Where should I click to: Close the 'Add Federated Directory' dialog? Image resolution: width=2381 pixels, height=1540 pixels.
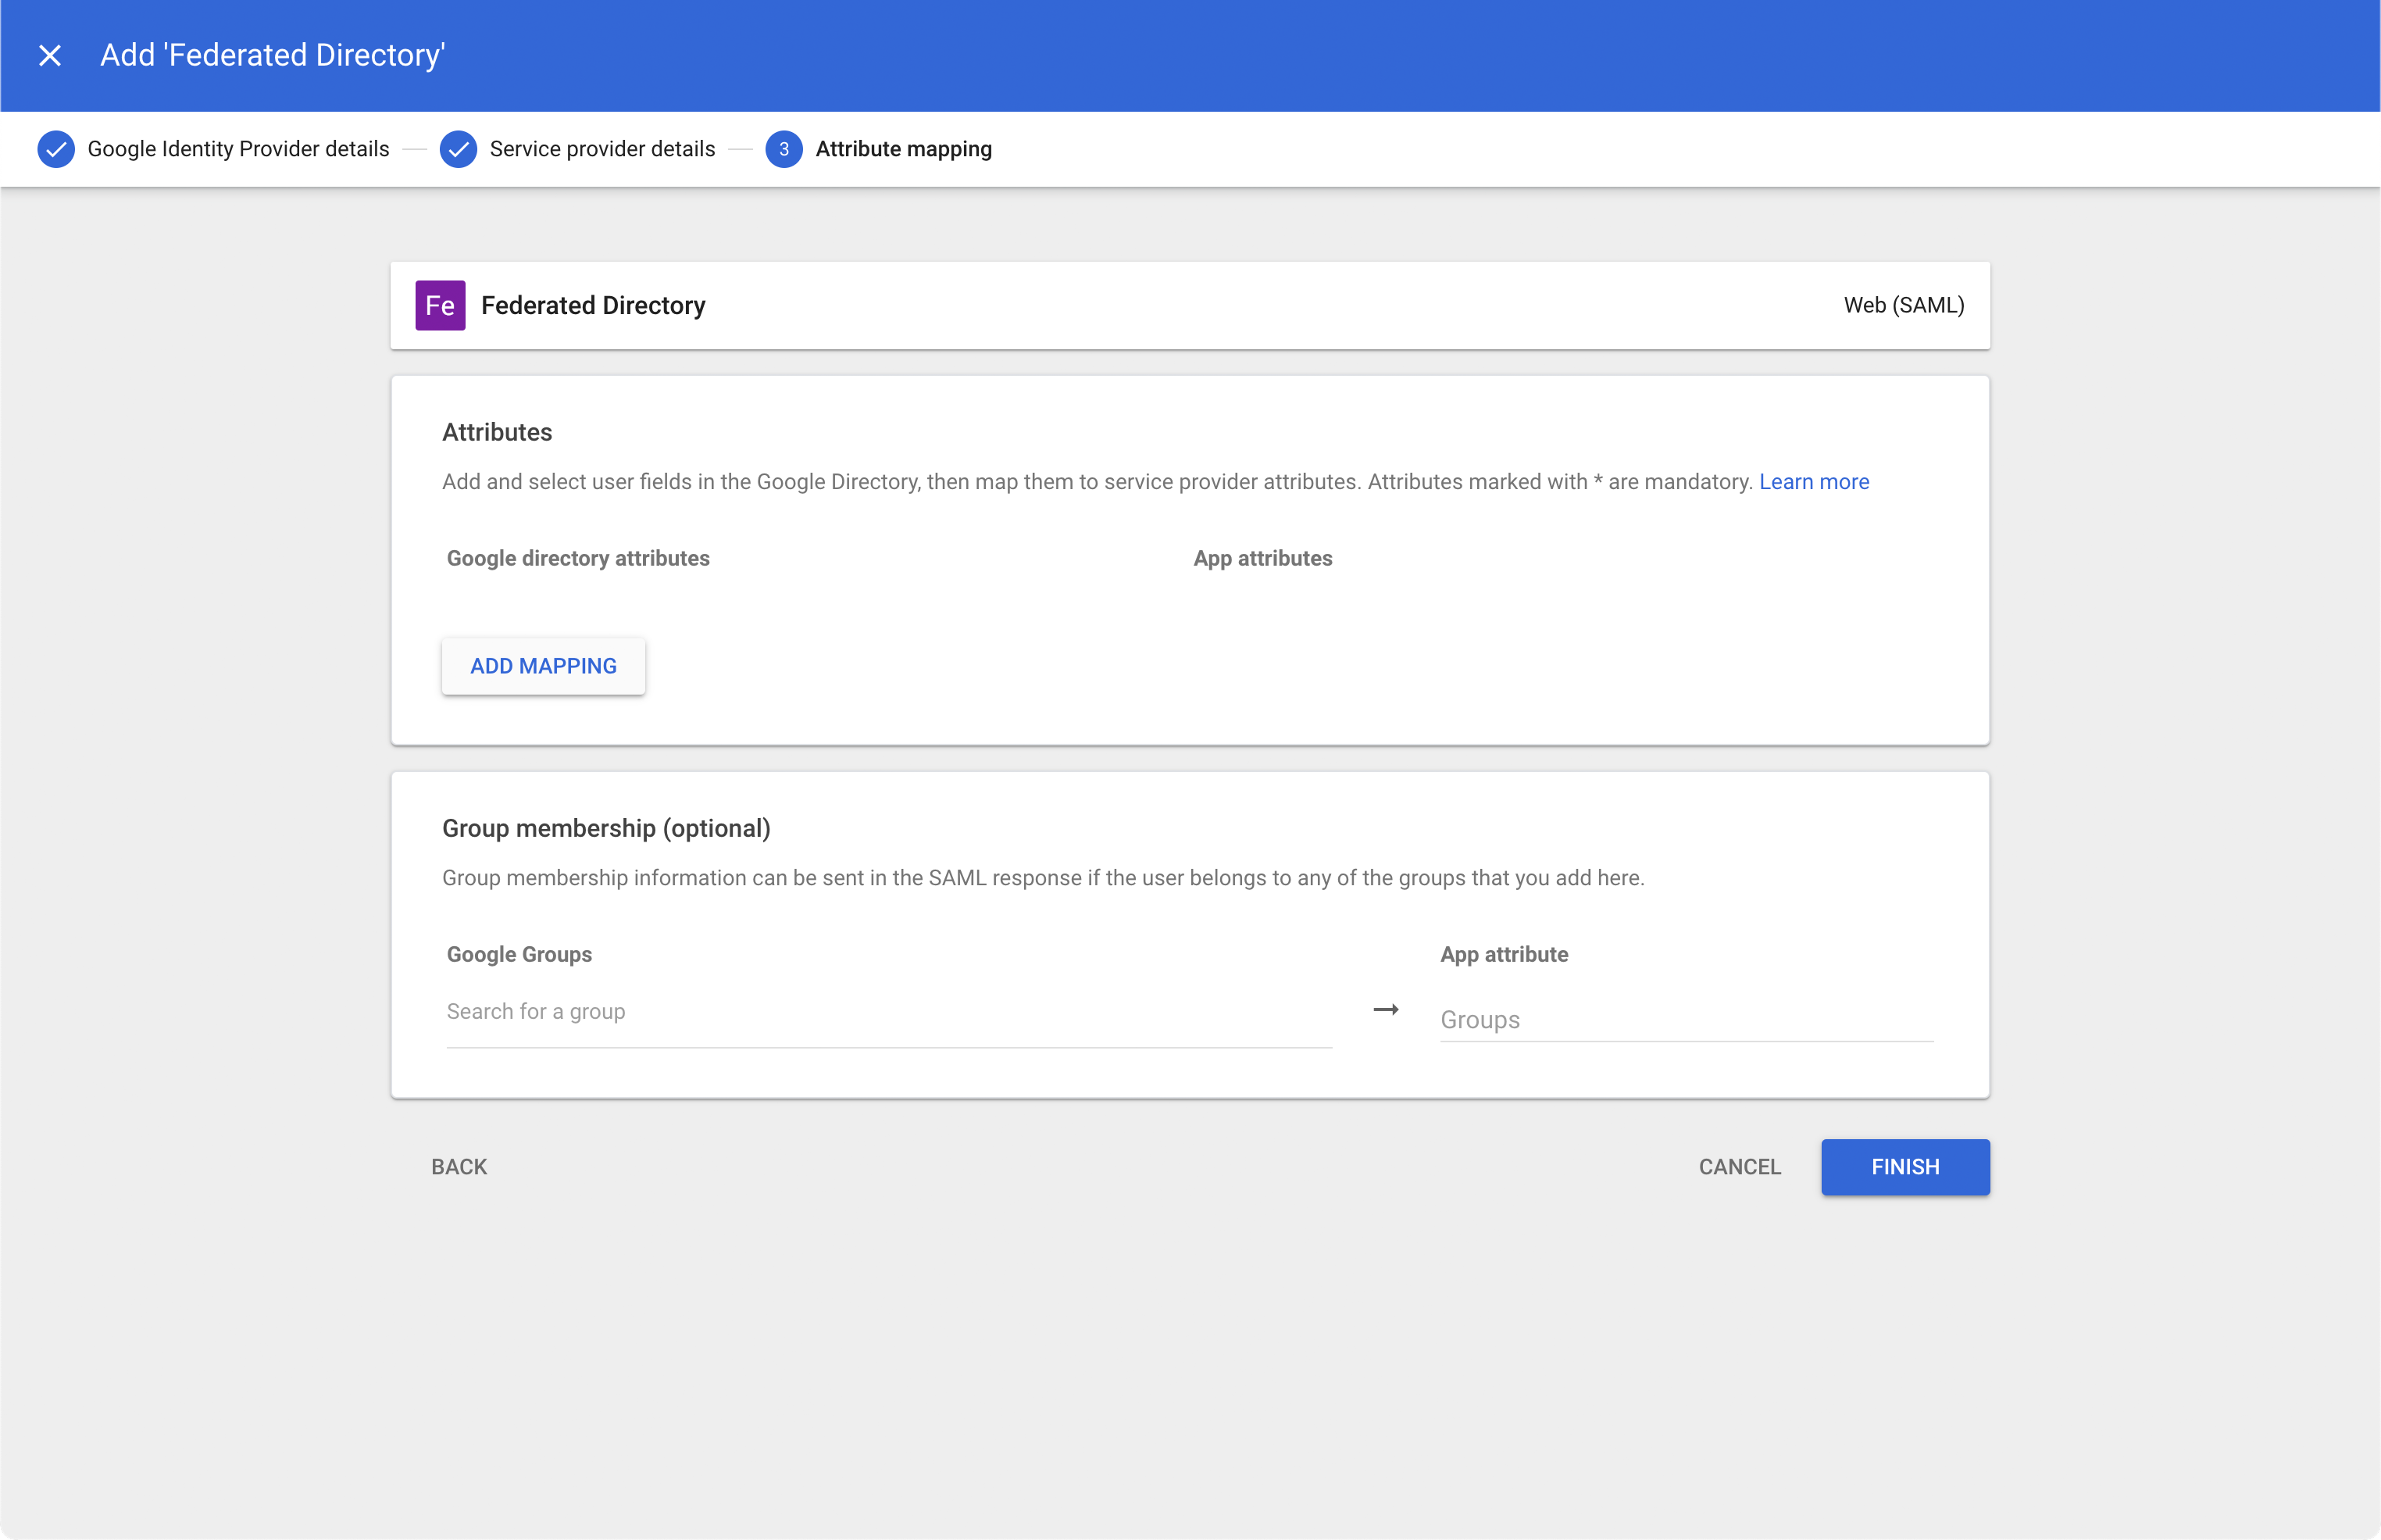click(x=50, y=55)
